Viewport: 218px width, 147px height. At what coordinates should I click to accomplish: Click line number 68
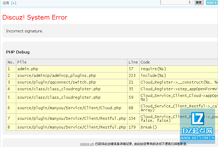click(x=133, y=108)
